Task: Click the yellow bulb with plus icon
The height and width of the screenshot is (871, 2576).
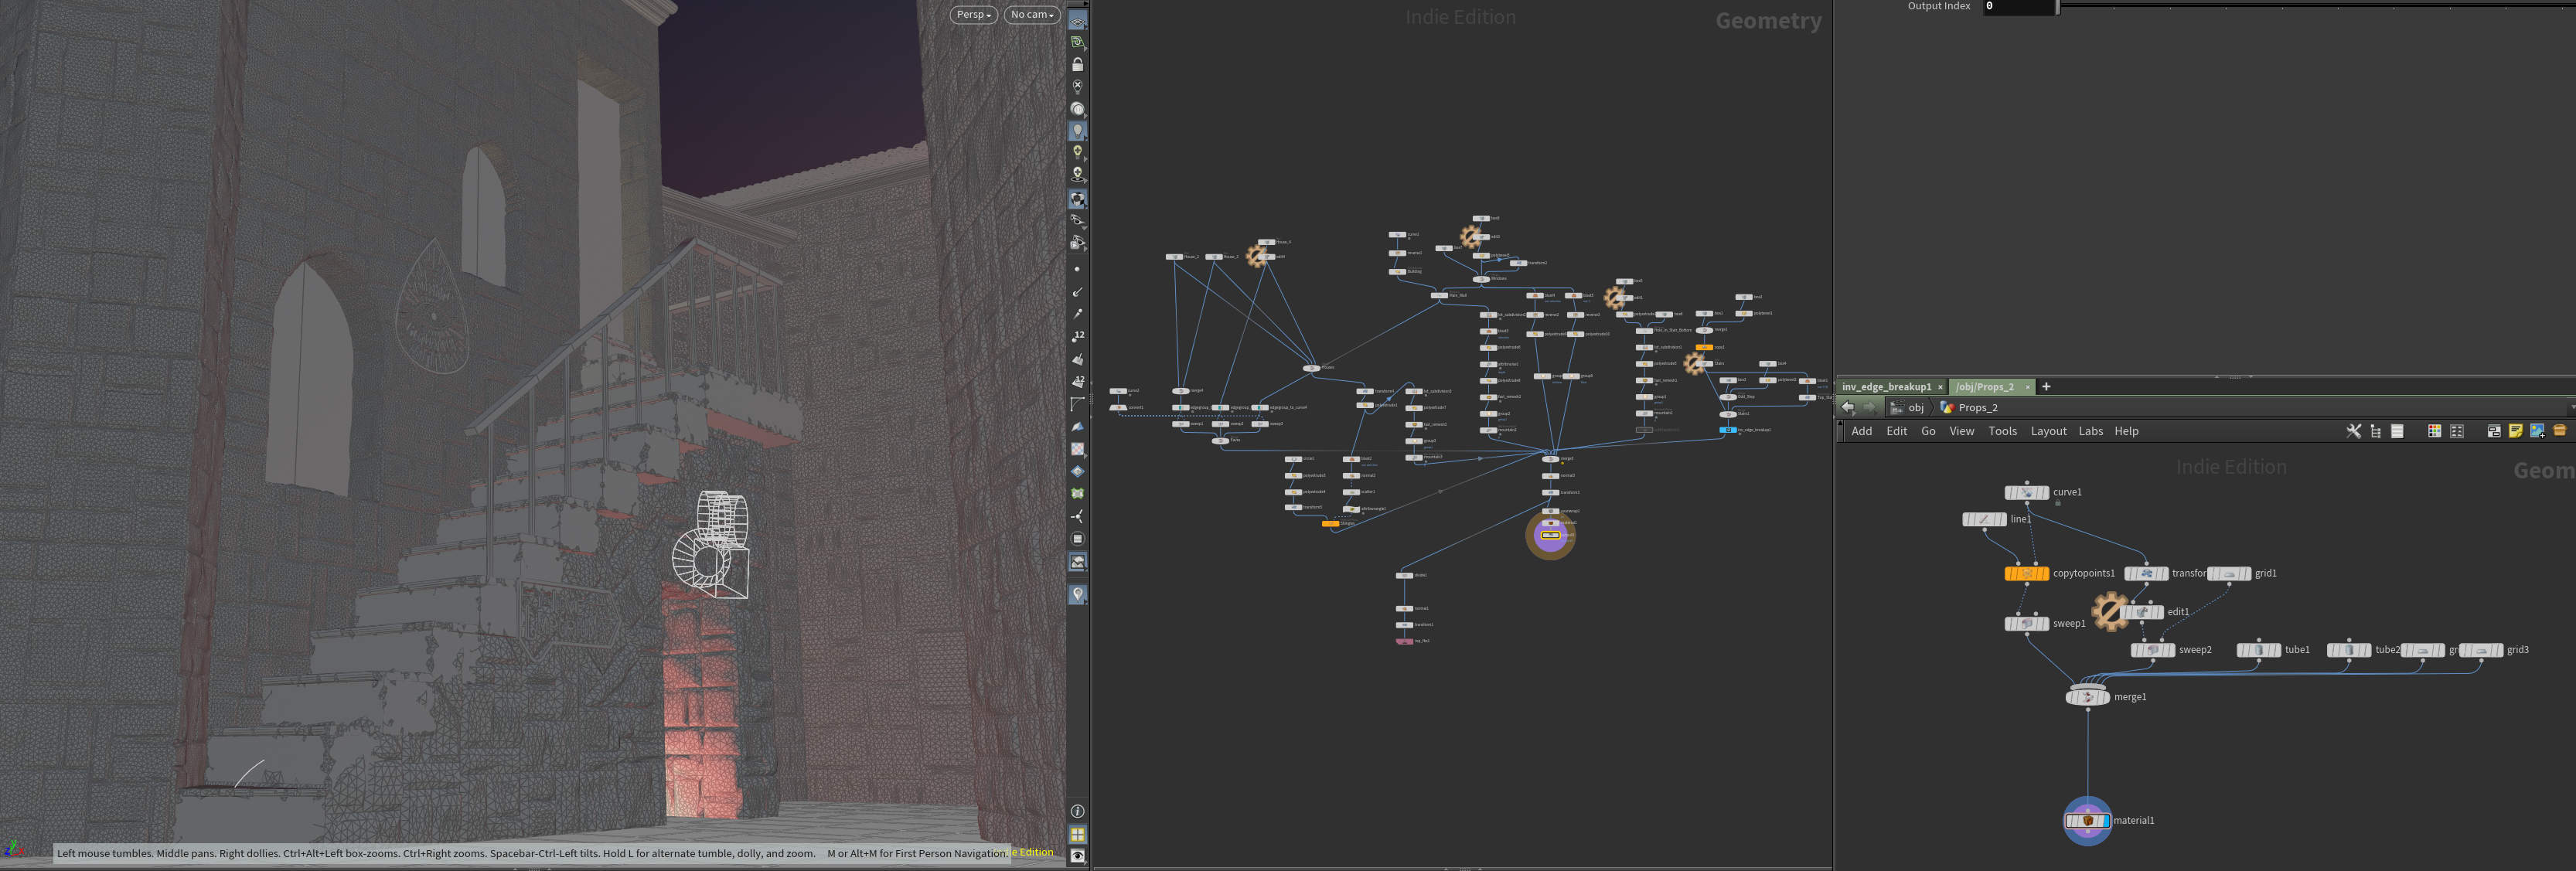Action: tap(1077, 152)
